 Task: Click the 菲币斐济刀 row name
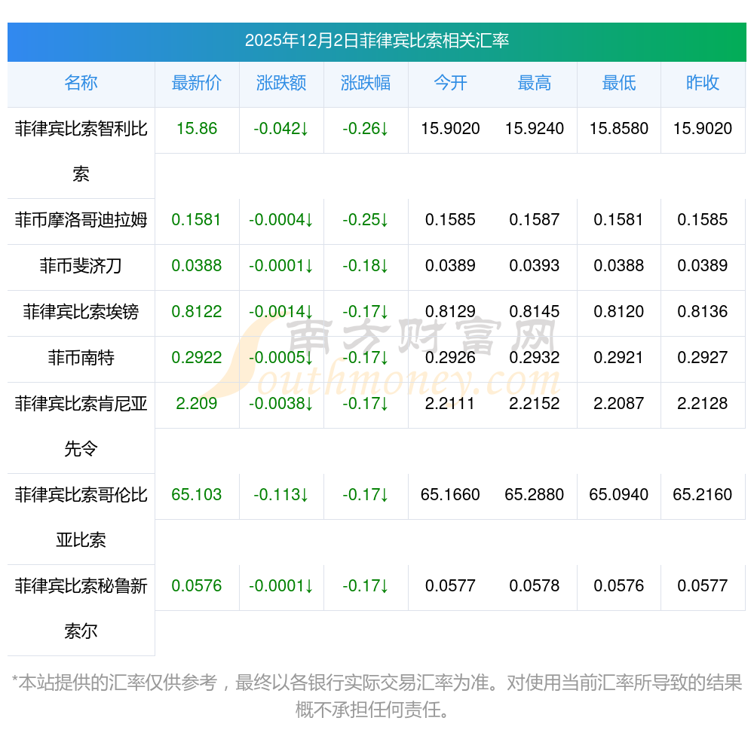[x=81, y=267]
